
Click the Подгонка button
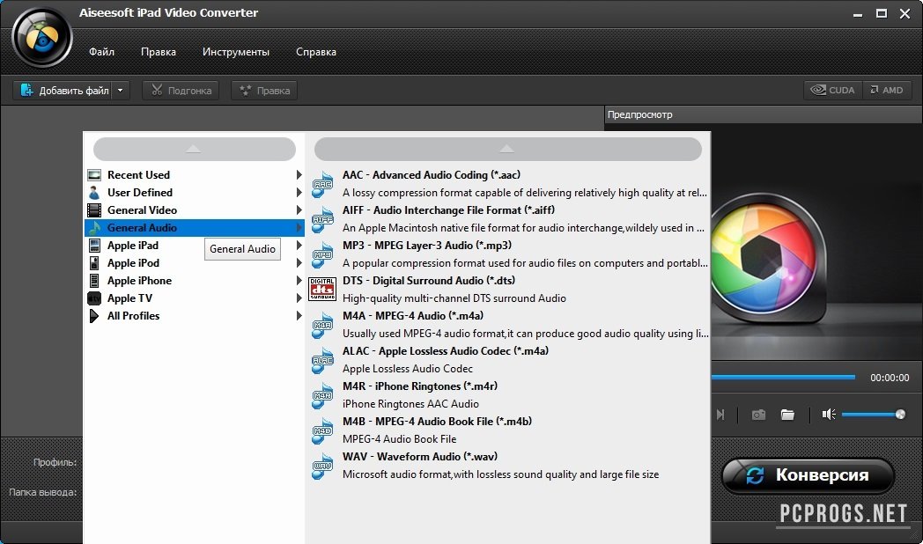pyautogui.click(x=181, y=90)
